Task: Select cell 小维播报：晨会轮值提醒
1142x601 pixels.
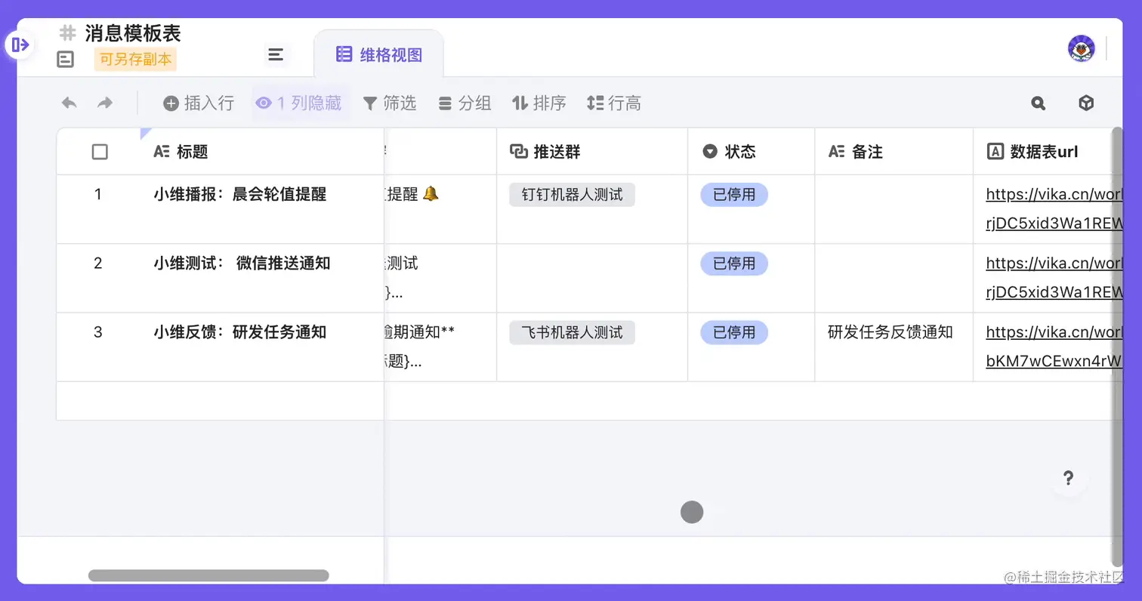Action: point(261,209)
